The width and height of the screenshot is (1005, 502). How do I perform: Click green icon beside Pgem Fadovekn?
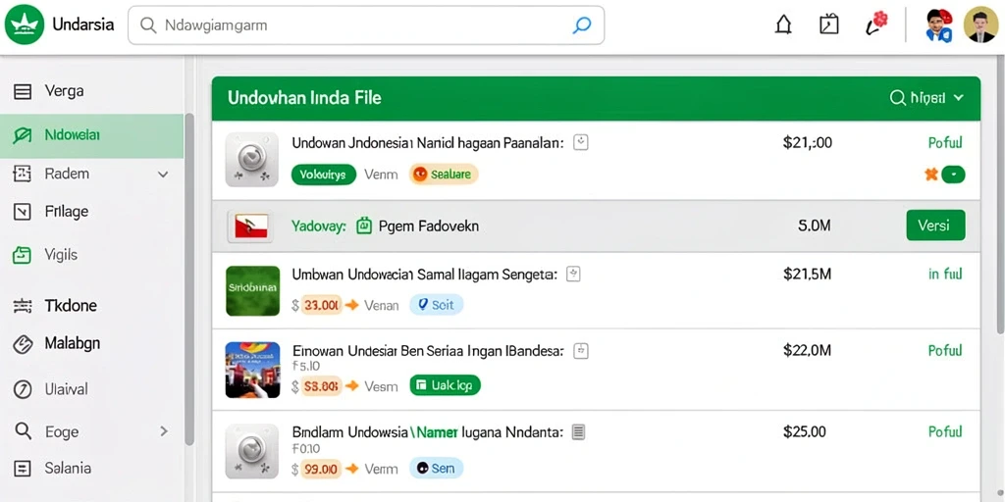click(x=363, y=226)
